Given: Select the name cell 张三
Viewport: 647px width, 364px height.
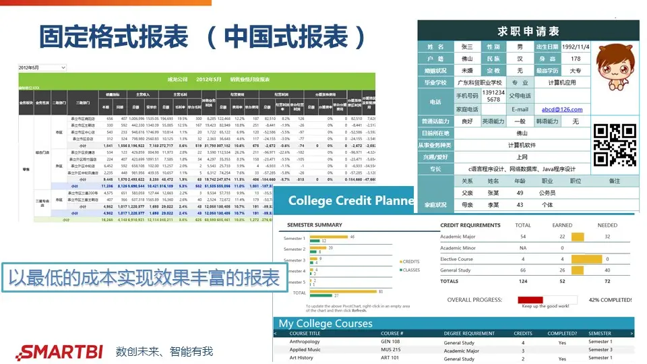Looking at the screenshot, I should coord(466,47).
